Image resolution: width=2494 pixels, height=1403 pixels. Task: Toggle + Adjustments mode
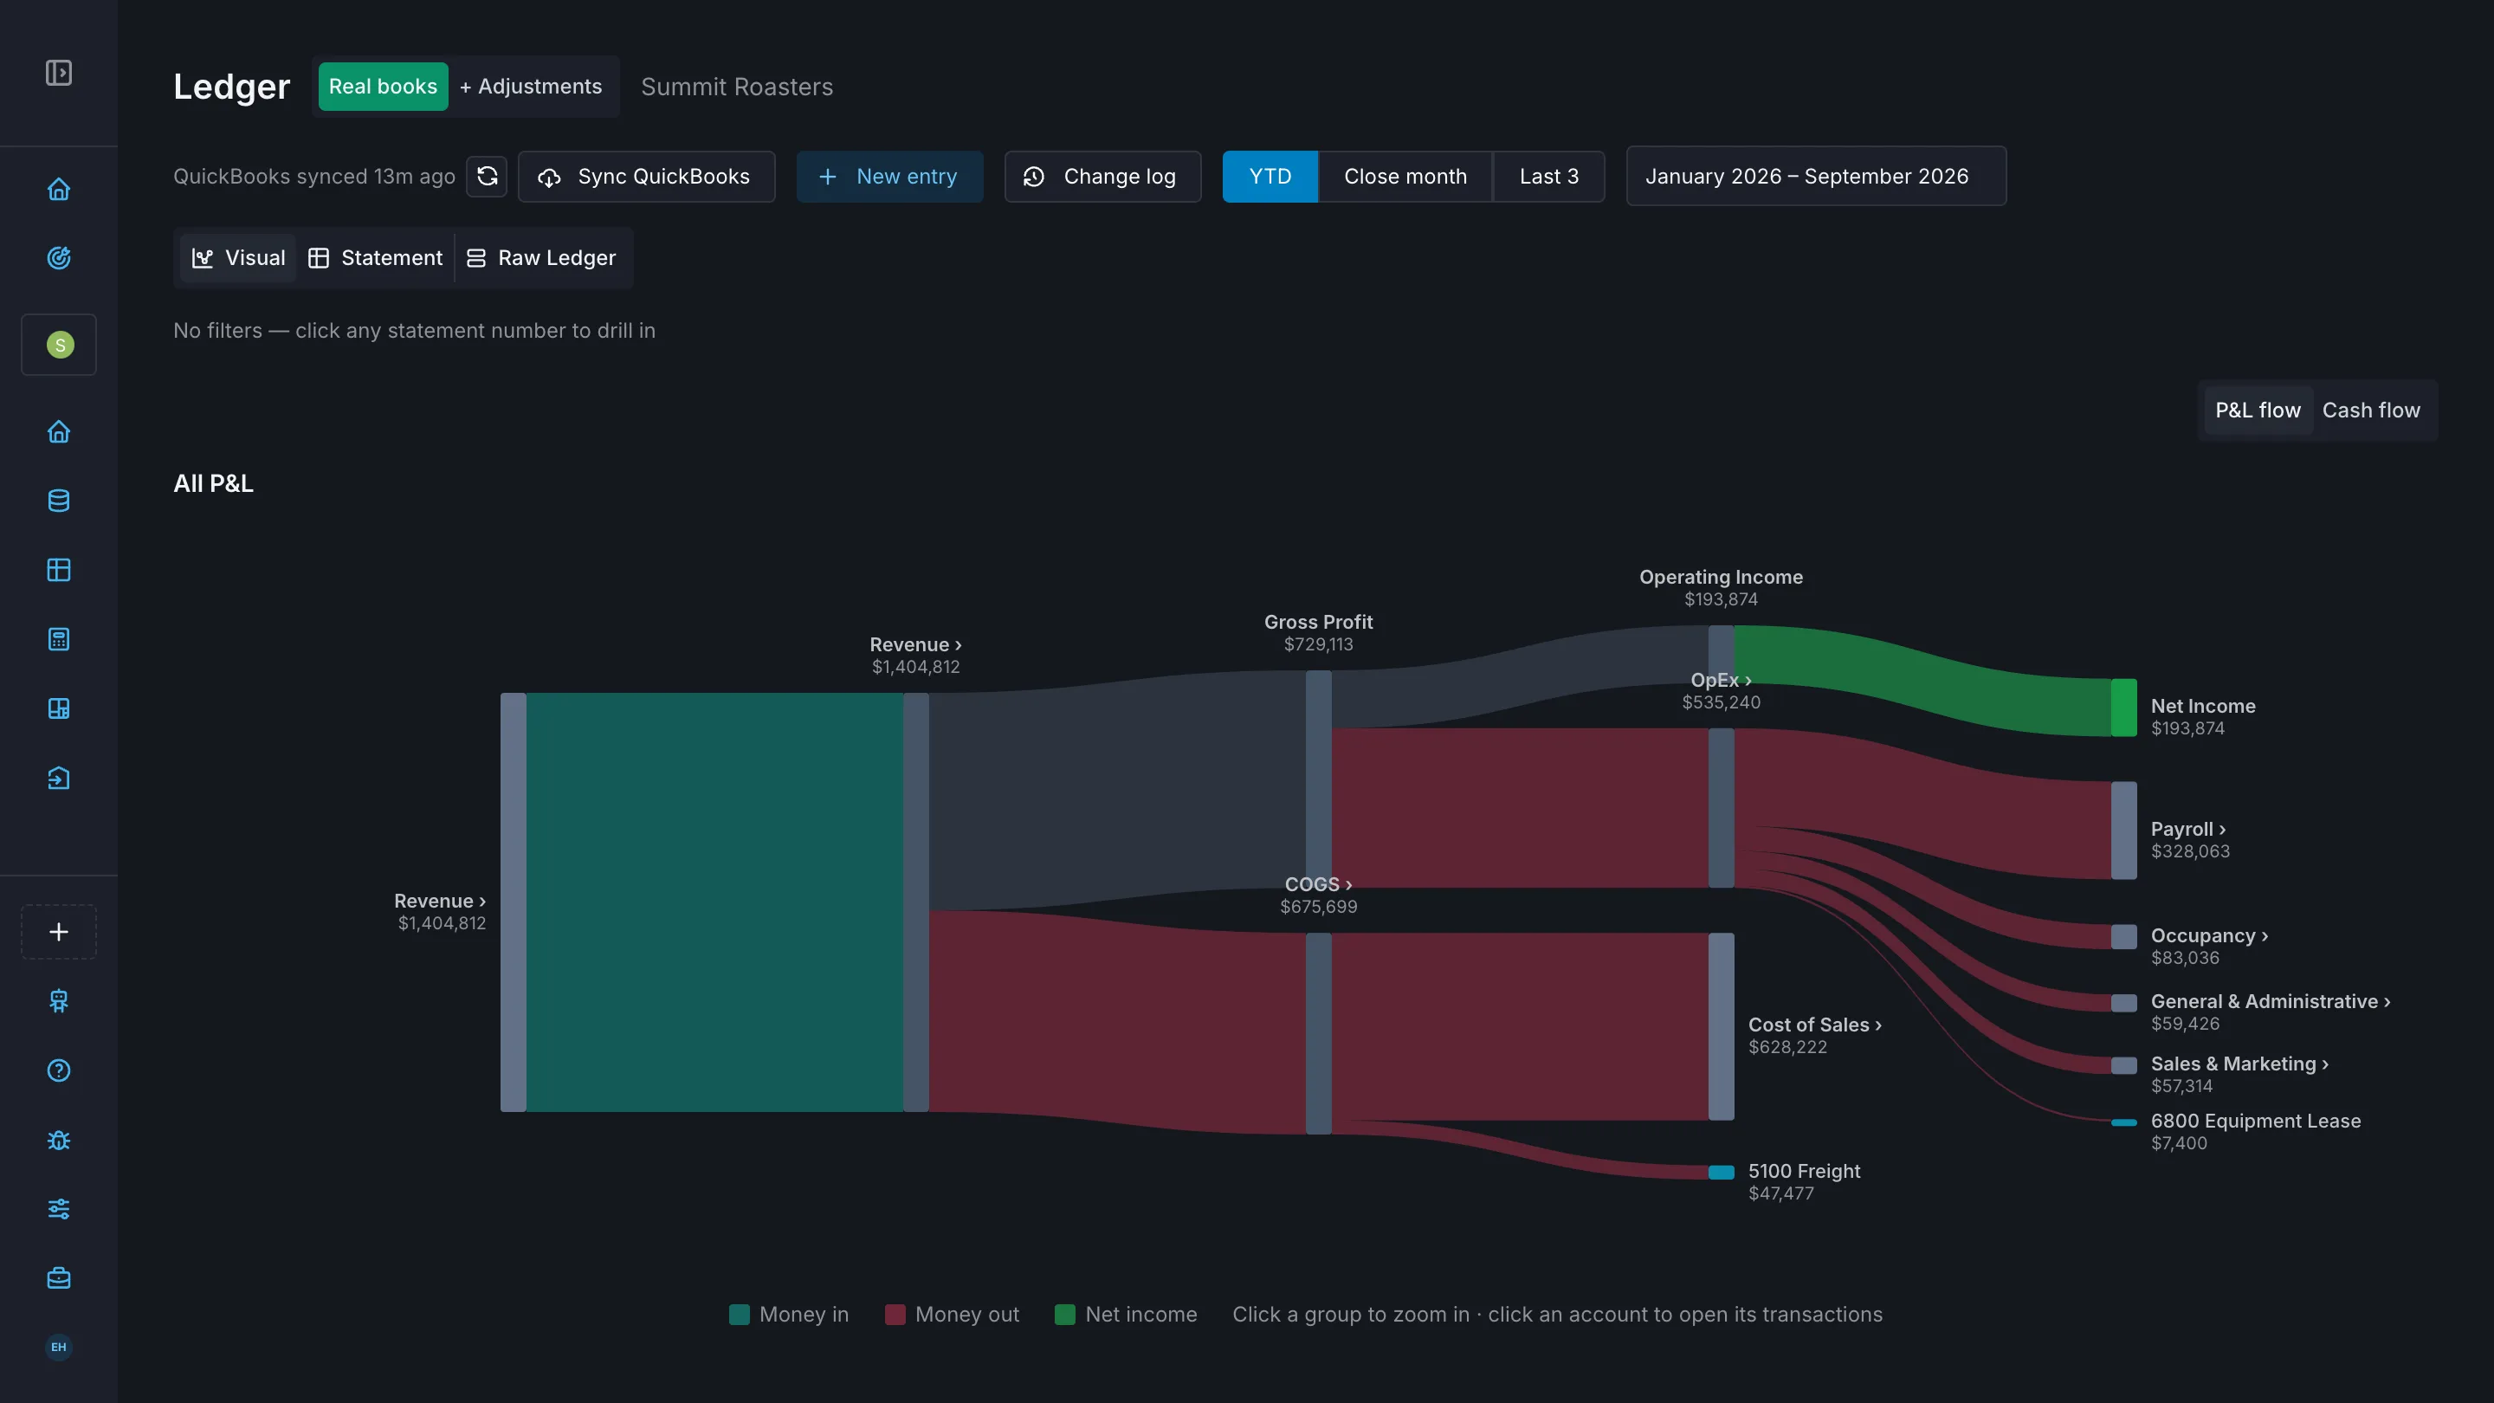pos(531,87)
